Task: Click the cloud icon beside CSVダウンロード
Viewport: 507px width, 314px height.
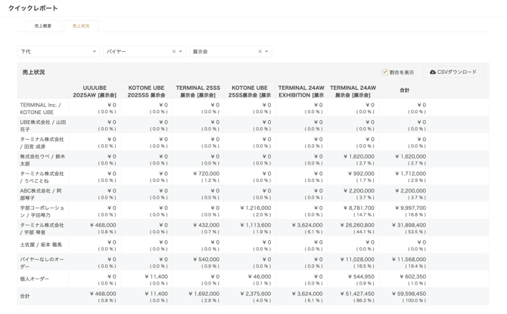Action: [x=433, y=72]
